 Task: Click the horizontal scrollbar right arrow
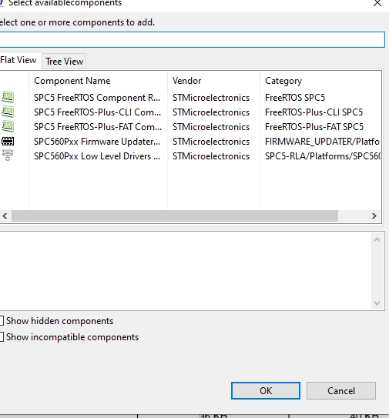tap(374, 216)
